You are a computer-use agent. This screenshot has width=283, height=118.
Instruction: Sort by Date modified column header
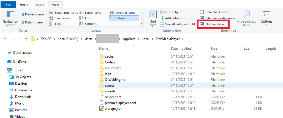[x=181, y=49]
